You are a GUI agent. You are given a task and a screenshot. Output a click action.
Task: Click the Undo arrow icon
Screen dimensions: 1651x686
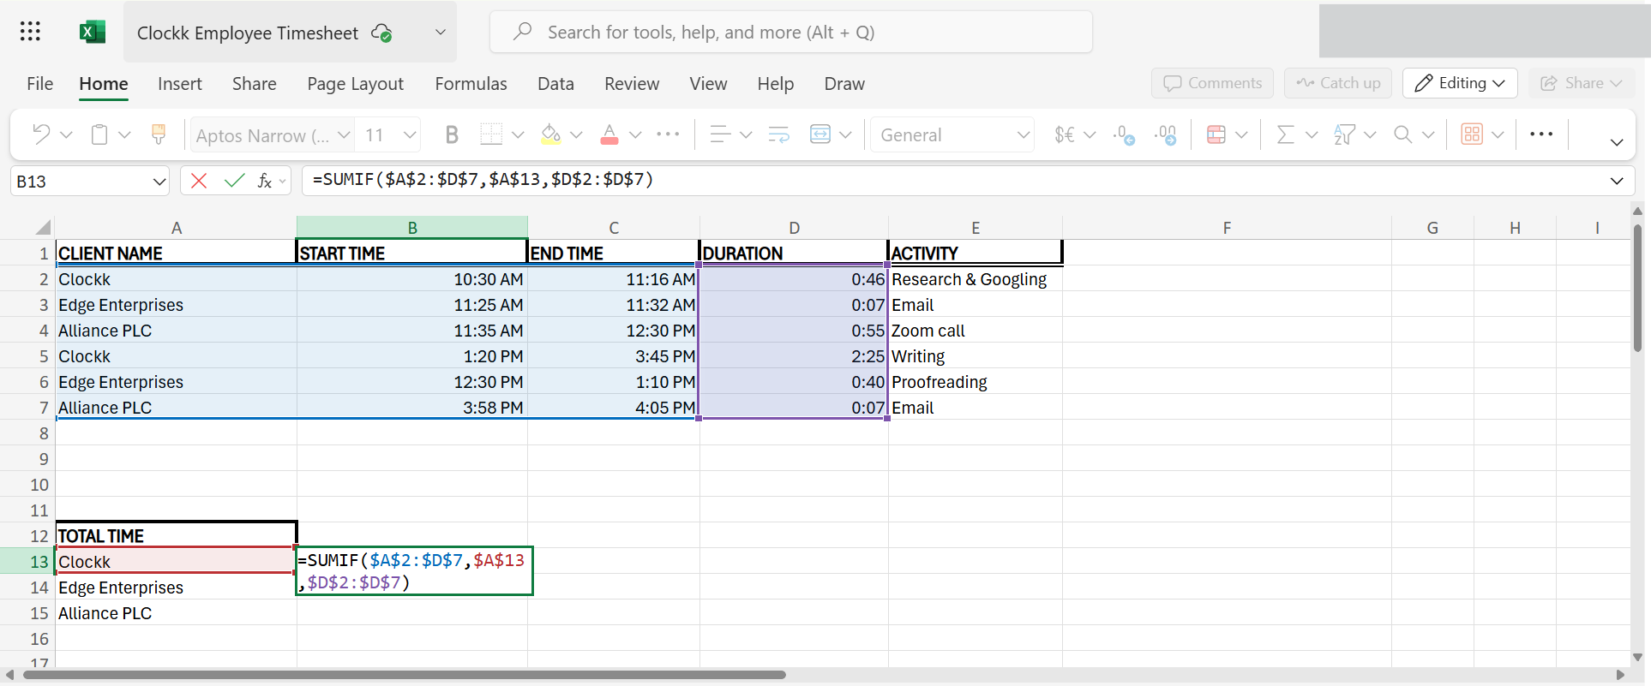coord(40,134)
